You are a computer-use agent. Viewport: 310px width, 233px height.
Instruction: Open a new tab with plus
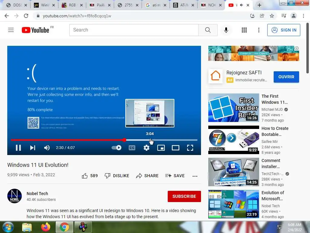click(x=259, y=5)
